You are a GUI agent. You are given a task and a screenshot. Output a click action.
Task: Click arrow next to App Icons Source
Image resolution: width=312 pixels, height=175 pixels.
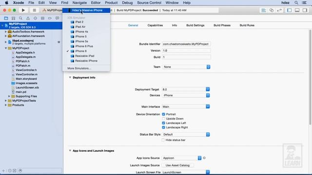pos(204,158)
